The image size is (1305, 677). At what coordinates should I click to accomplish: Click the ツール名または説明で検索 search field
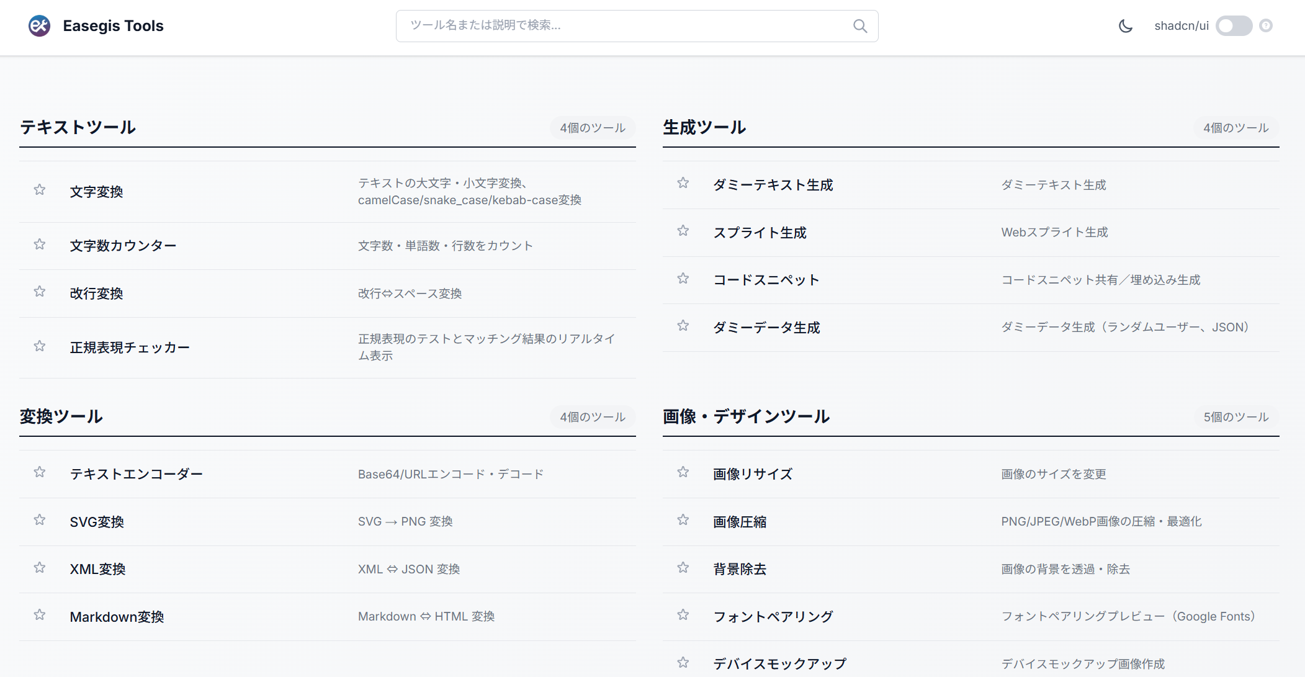pos(621,26)
